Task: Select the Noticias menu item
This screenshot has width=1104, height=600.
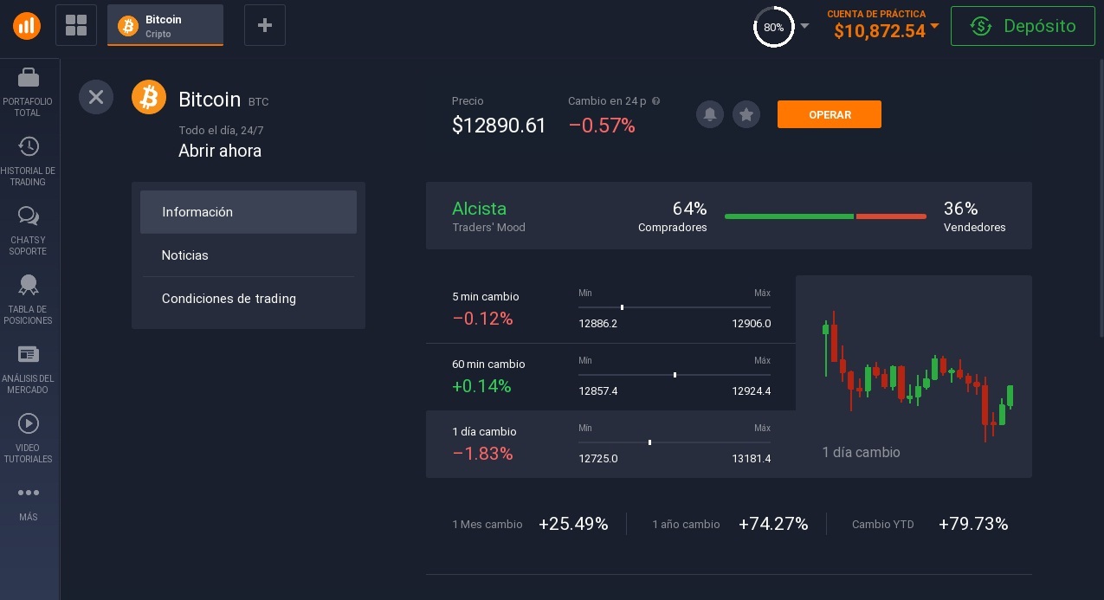Action: pos(249,255)
